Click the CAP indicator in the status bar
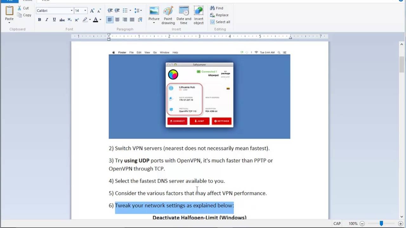The height and width of the screenshot is (228, 406). click(337, 224)
